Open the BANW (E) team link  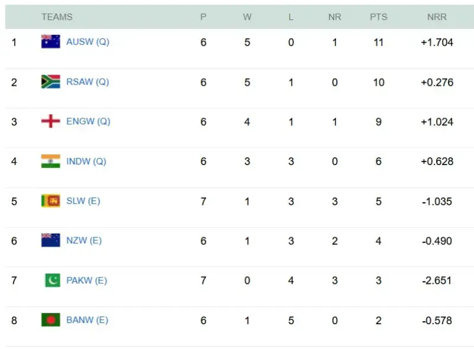[x=87, y=320]
